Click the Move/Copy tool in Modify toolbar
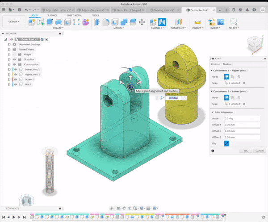The height and width of the screenshot is (222, 268). tap(142, 22)
